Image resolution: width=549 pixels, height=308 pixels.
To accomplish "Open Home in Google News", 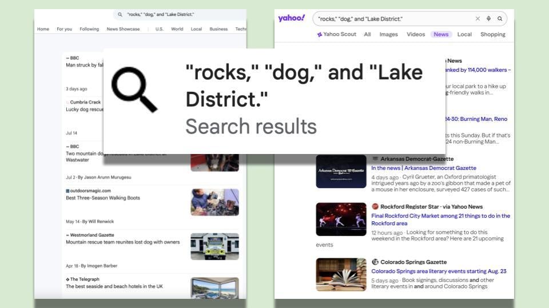I will coord(43,29).
